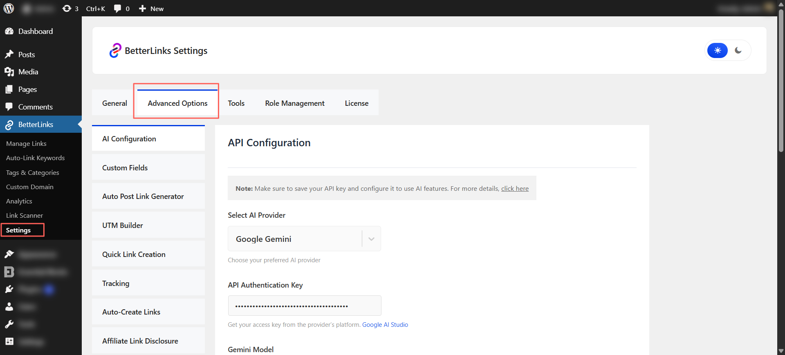
Task: Click the API Configuration heading
Action: point(269,143)
